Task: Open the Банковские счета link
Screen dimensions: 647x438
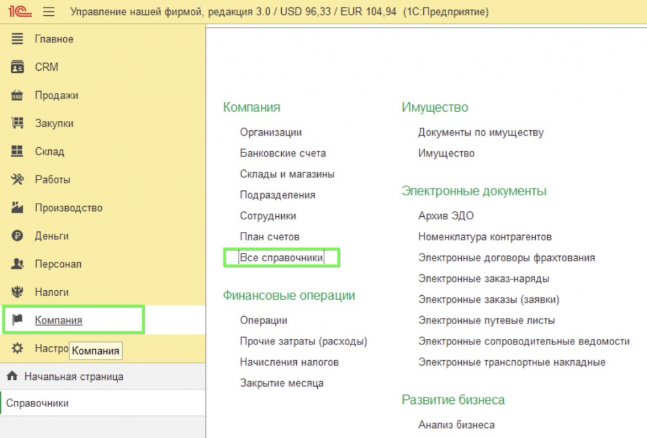Action: [282, 153]
